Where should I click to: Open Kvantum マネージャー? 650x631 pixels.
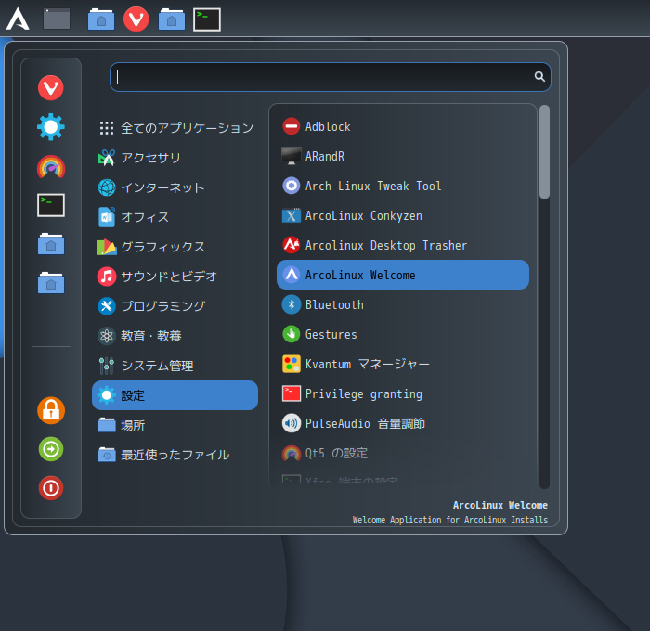click(403, 364)
